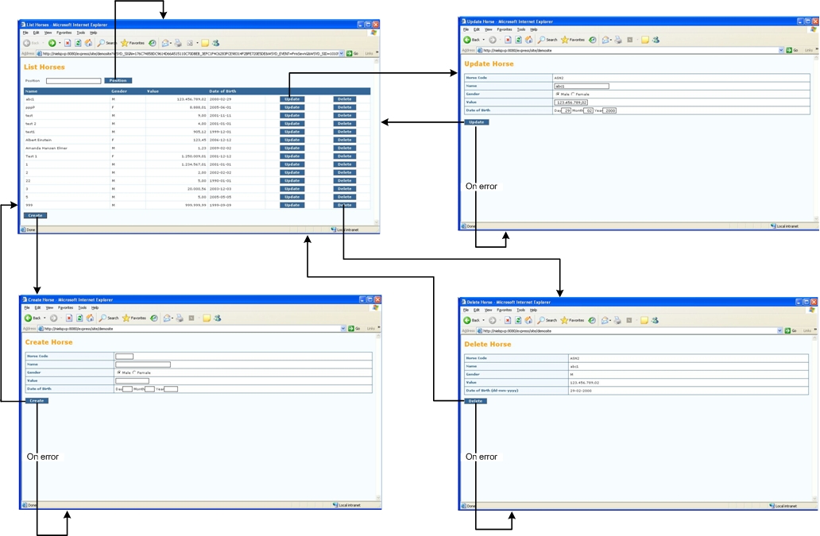Click the Print icon in List Horses window
The image size is (820, 536).
(178, 43)
